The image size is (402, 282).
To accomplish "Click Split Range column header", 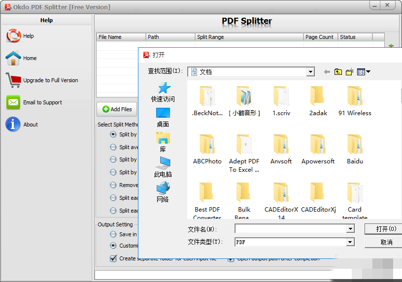I will tap(249, 37).
